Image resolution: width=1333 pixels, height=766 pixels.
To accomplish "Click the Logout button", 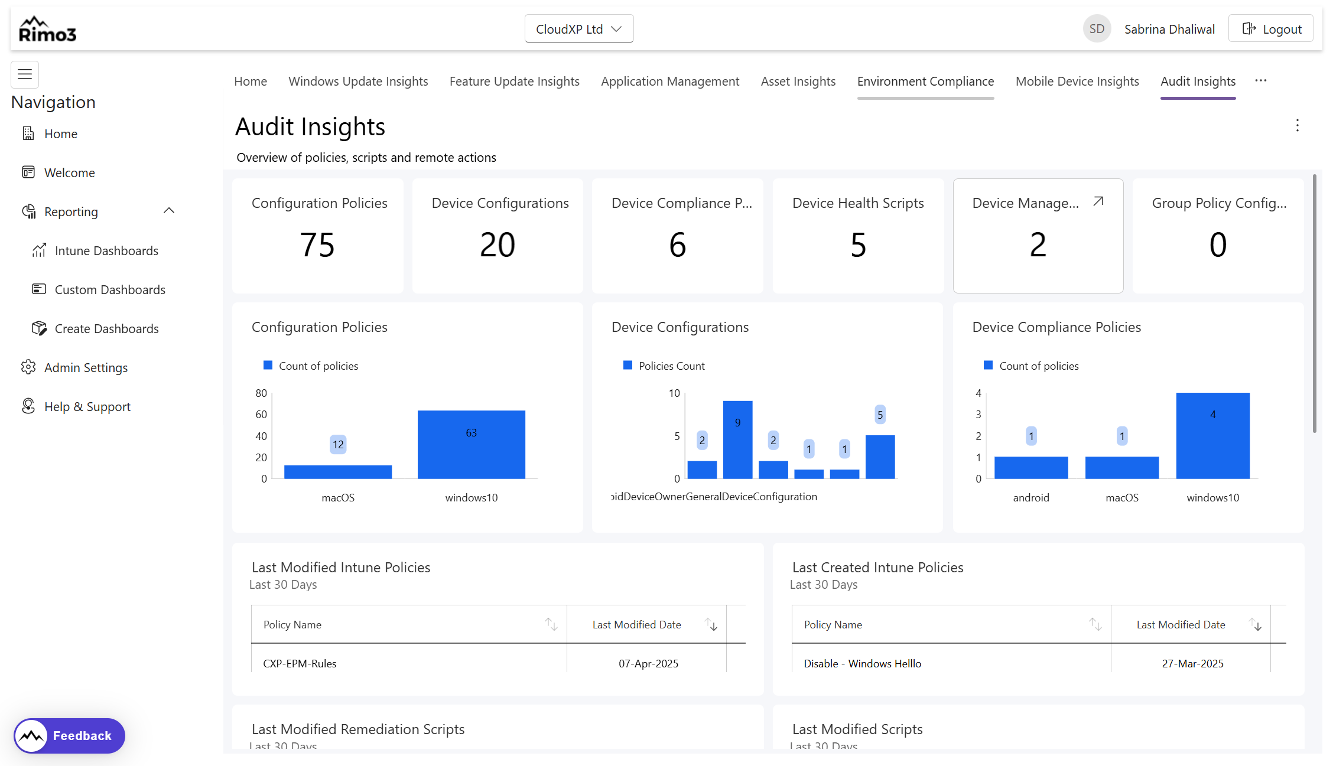I will [x=1270, y=29].
